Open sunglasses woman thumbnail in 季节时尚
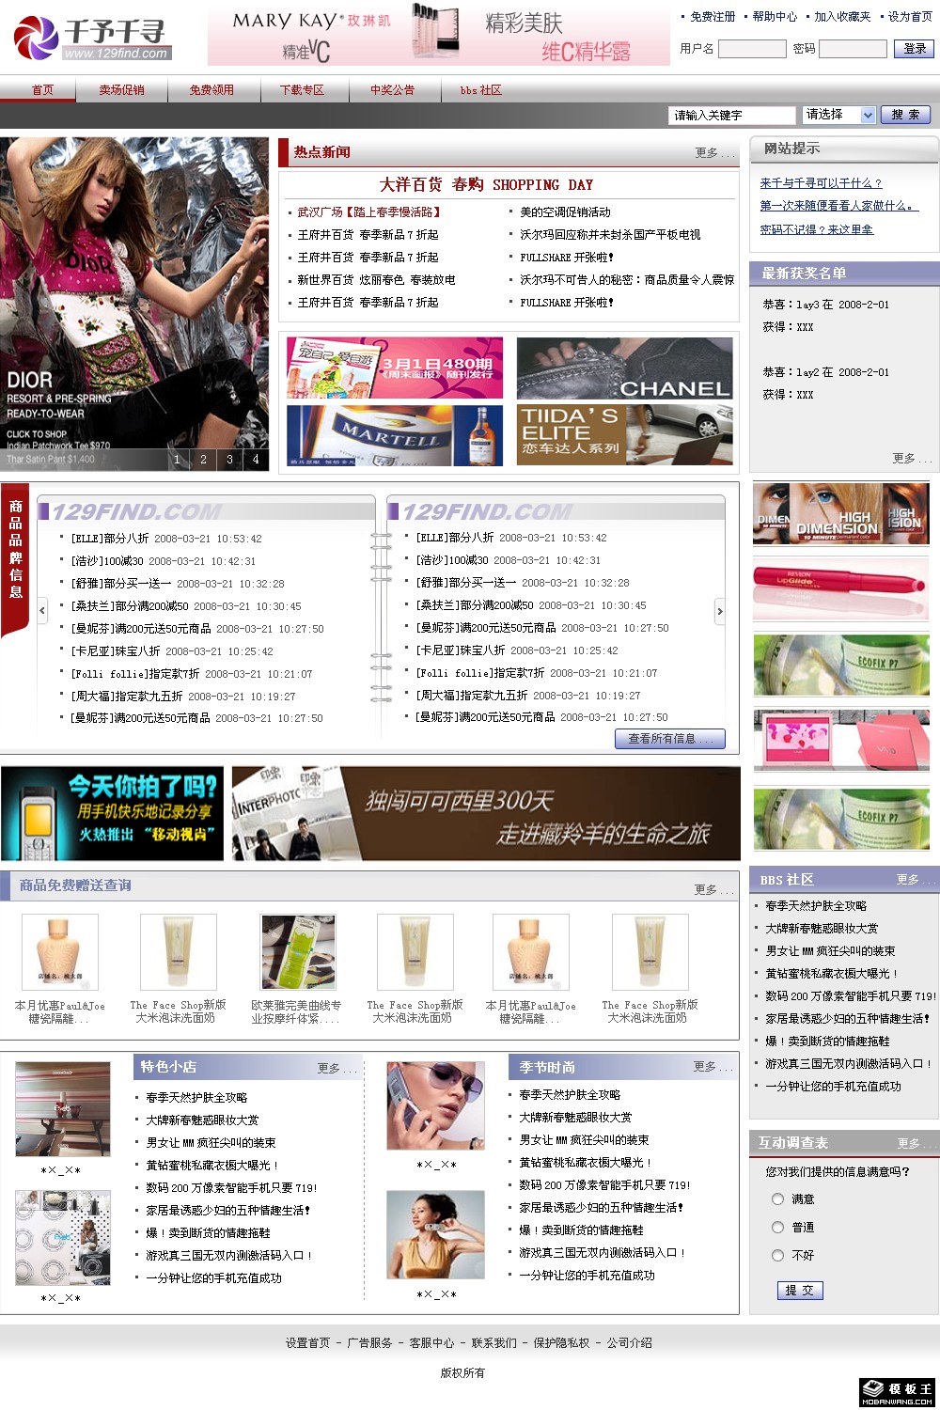 coord(435,1105)
